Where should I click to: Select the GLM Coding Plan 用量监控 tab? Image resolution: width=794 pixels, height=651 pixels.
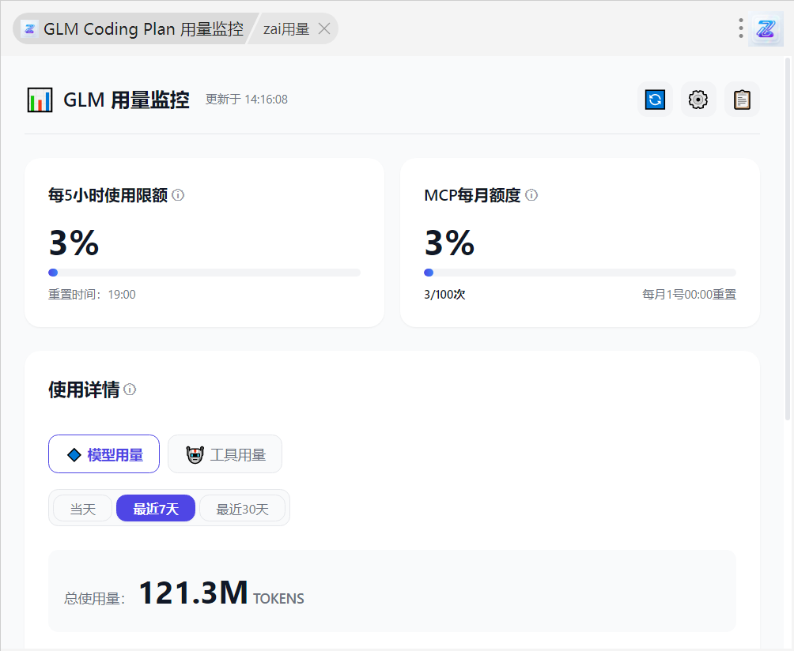(133, 29)
